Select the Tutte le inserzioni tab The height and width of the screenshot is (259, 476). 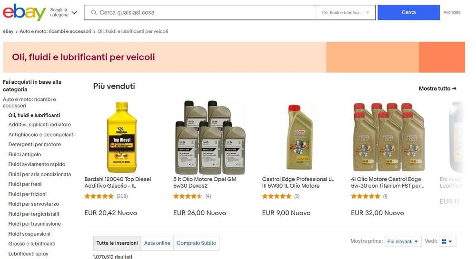[x=117, y=243]
